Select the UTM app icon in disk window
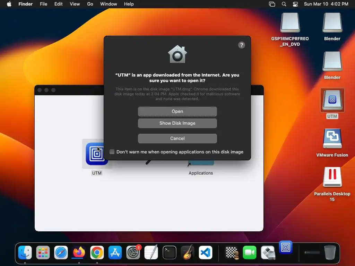The height and width of the screenshot is (266, 355). click(96, 154)
